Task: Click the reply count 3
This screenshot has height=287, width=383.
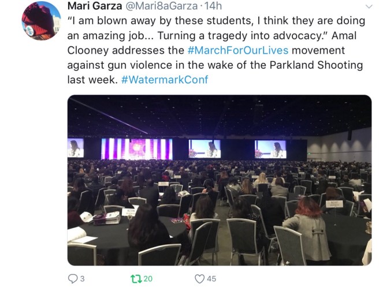Action: 82,279
